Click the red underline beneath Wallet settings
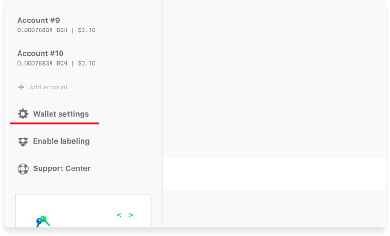Image resolution: width=390 pixels, height=236 pixels. click(55, 123)
